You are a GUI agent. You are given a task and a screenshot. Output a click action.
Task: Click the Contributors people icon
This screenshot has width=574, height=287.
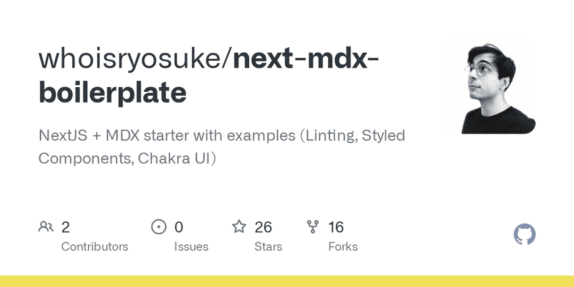click(46, 227)
